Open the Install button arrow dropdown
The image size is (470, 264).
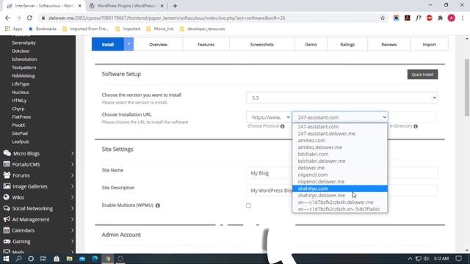point(129,44)
